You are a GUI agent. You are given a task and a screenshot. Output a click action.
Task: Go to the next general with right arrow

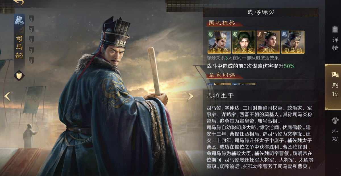tap(190, 97)
